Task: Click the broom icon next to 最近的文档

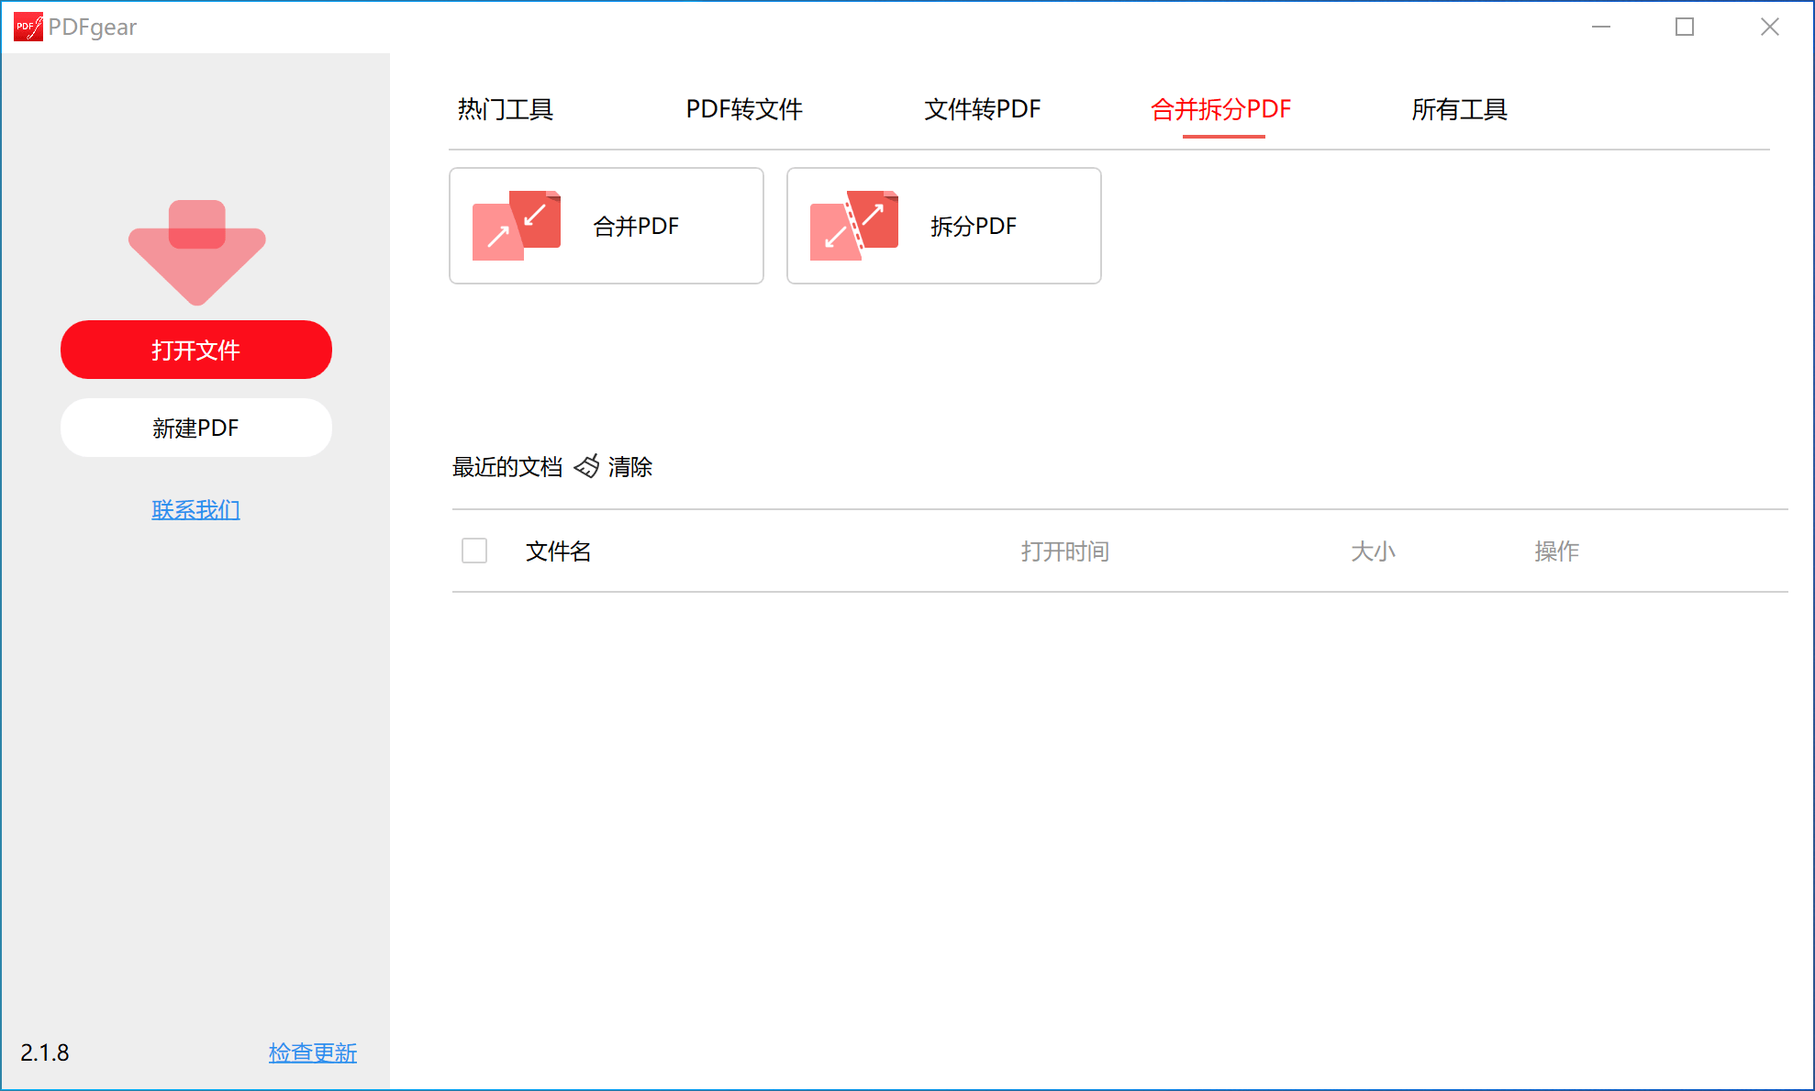Action: tap(585, 466)
